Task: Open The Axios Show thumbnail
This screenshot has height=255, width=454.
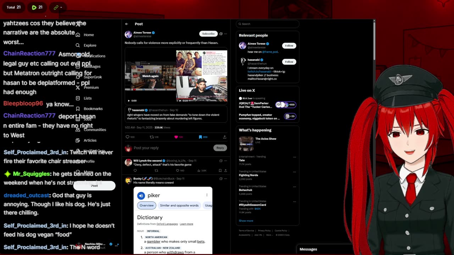Action: tap(246, 144)
